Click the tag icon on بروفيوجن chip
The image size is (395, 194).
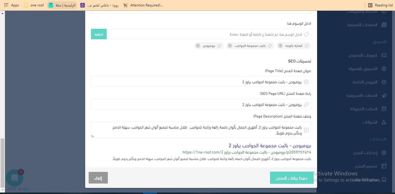[x=219, y=46]
